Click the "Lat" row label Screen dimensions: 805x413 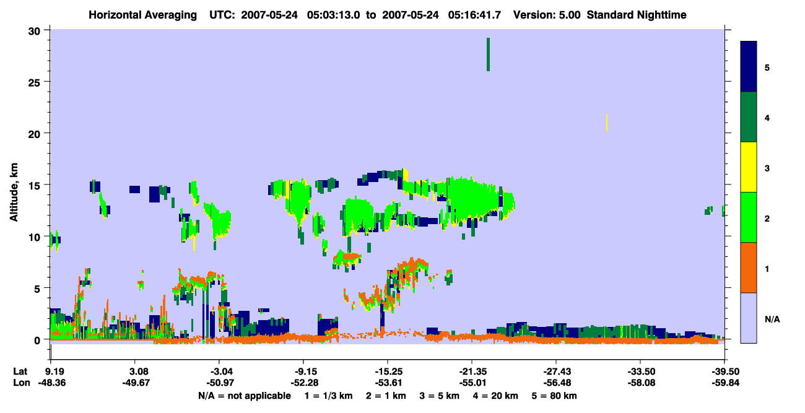coord(20,371)
